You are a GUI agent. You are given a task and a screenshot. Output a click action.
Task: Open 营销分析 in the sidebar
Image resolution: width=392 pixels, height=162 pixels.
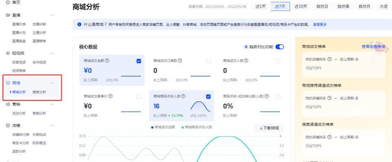tap(39, 113)
